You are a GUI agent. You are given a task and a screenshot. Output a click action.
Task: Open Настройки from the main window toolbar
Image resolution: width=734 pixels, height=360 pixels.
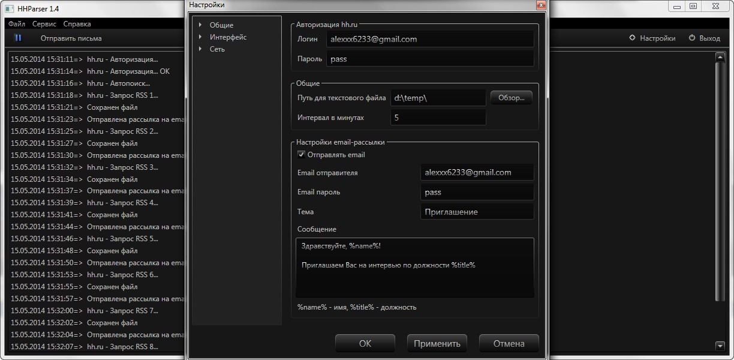point(652,38)
